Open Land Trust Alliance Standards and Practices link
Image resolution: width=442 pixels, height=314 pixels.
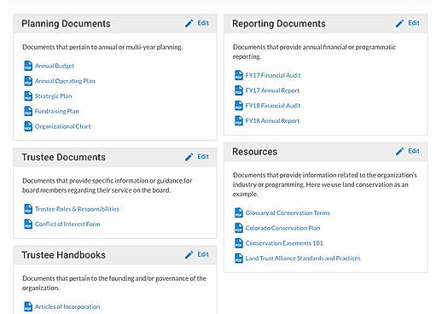tap(303, 258)
